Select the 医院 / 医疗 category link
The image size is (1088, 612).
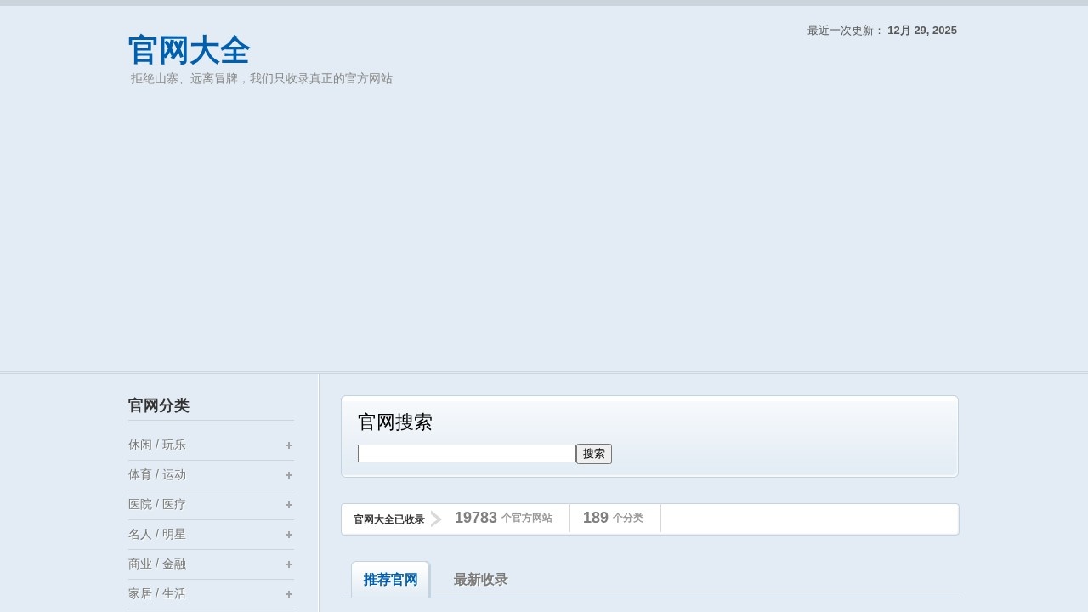157,505
